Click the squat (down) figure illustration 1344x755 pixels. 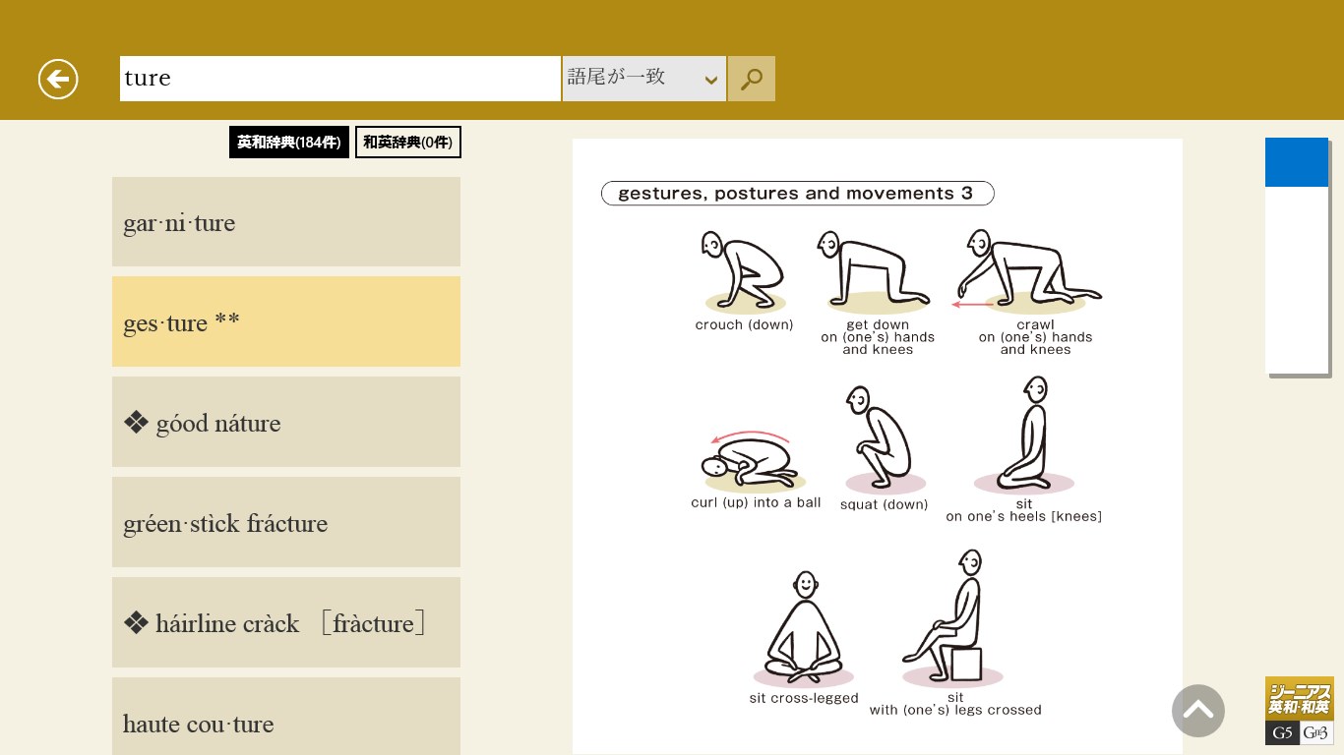click(x=884, y=438)
